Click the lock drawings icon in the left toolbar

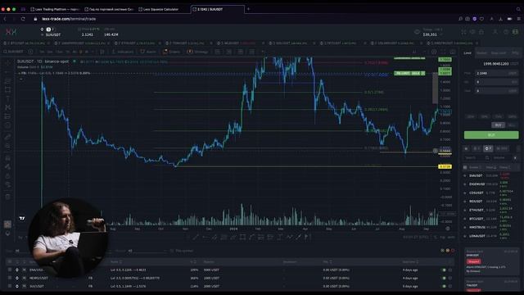(x=7, y=176)
